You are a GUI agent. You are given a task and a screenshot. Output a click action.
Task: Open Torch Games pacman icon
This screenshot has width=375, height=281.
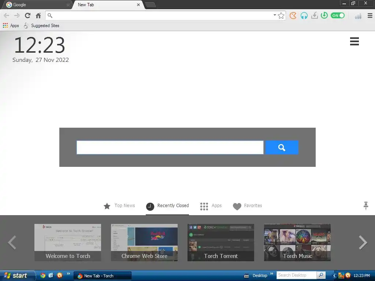(x=293, y=15)
